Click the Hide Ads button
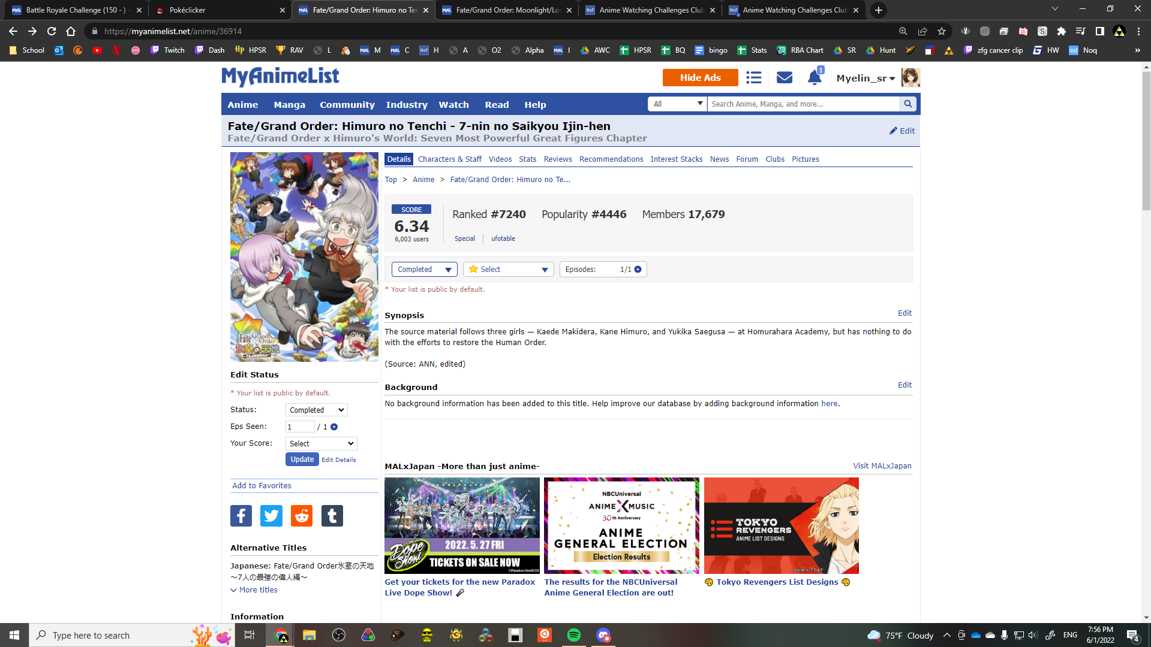This screenshot has height=647, width=1151. pyautogui.click(x=701, y=78)
